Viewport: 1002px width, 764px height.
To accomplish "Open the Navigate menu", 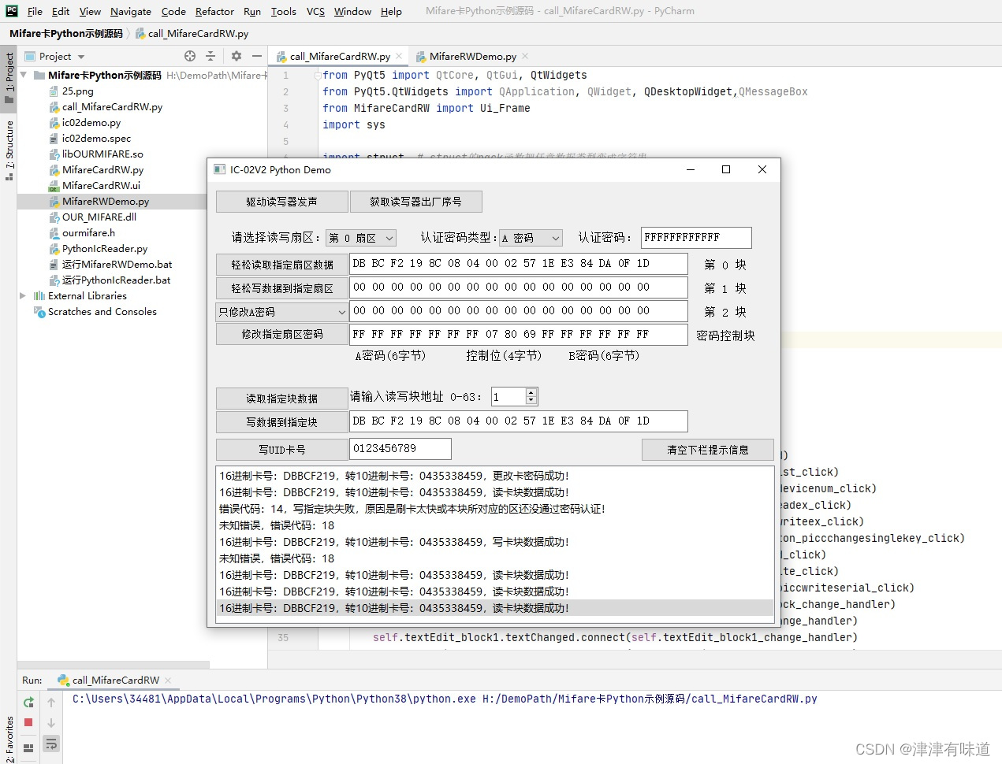I will (131, 11).
